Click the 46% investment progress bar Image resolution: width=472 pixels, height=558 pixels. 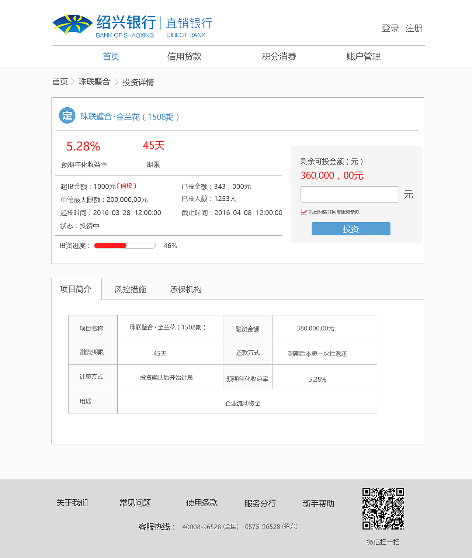pyautogui.click(x=125, y=245)
